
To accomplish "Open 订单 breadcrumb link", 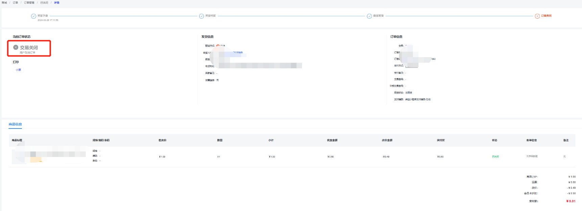I will [x=16, y=3].
